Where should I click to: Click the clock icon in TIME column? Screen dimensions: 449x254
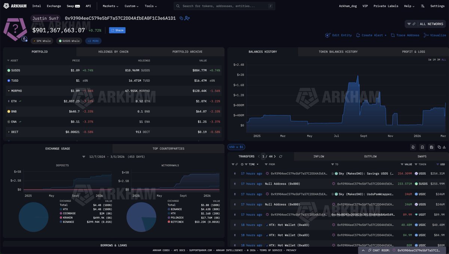[242, 164]
